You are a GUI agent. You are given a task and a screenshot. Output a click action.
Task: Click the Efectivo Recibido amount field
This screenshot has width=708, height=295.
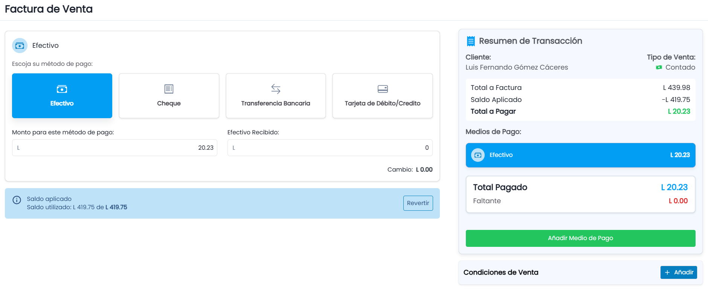330,148
